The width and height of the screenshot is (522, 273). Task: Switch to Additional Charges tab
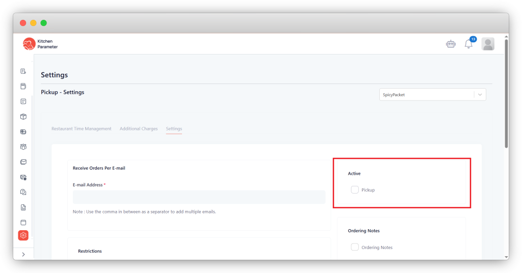point(139,129)
